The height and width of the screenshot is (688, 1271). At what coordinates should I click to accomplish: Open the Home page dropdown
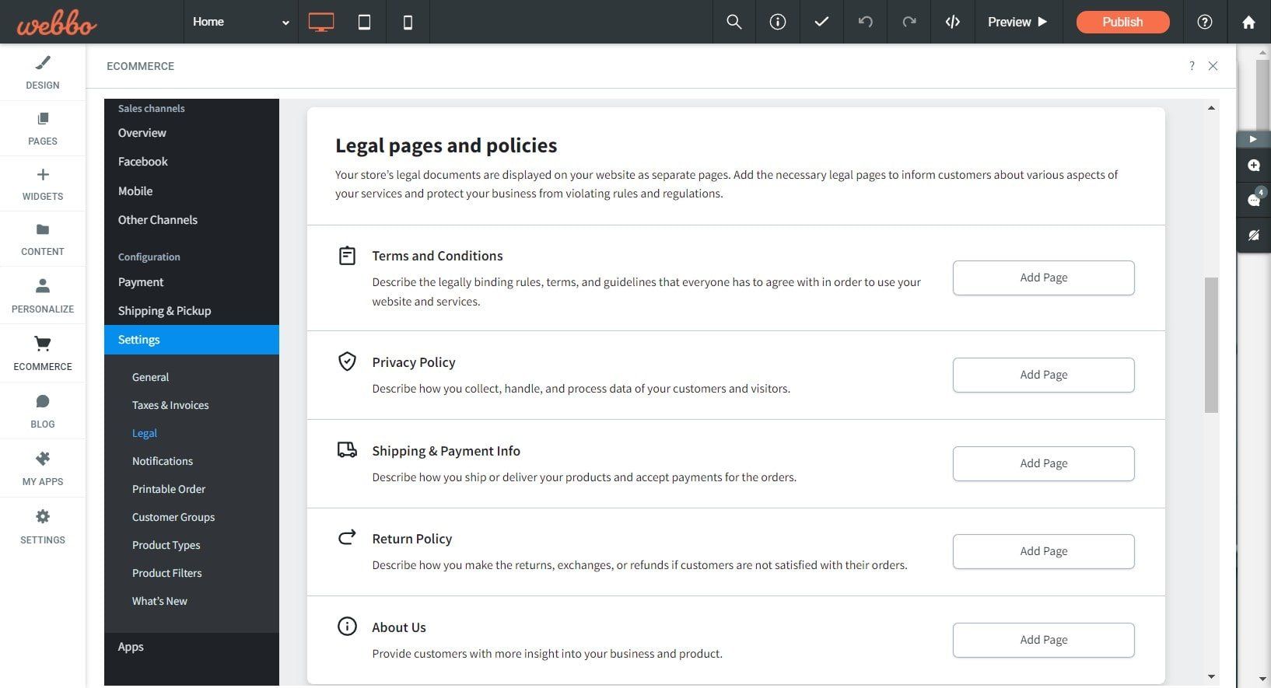point(241,22)
